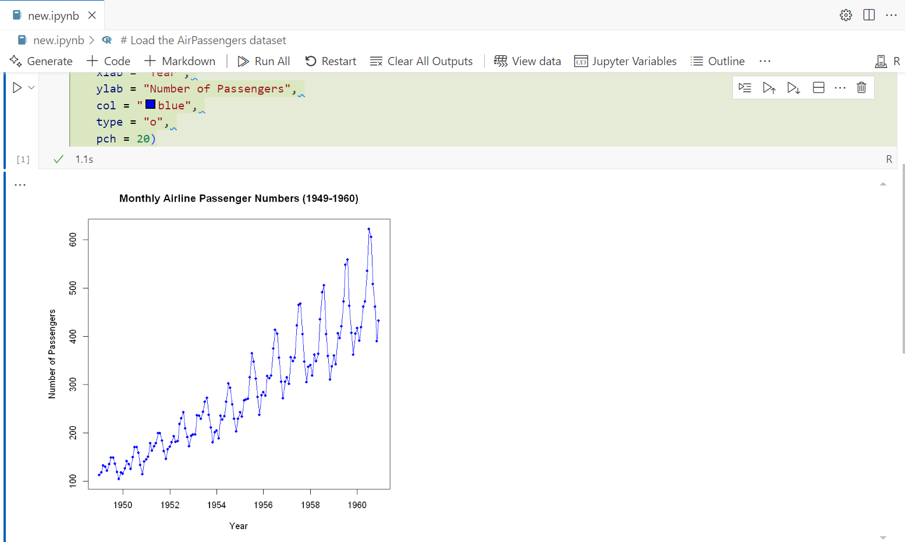This screenshot has width=905, height=542.
Task: Click Run All button
Action: pos(264,61)
